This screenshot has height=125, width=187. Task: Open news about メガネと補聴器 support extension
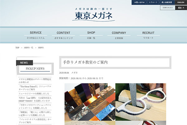[35, 81]
